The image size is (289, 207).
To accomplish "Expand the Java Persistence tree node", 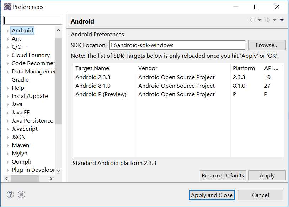I will pyautogui.click(x=7, y=121).
